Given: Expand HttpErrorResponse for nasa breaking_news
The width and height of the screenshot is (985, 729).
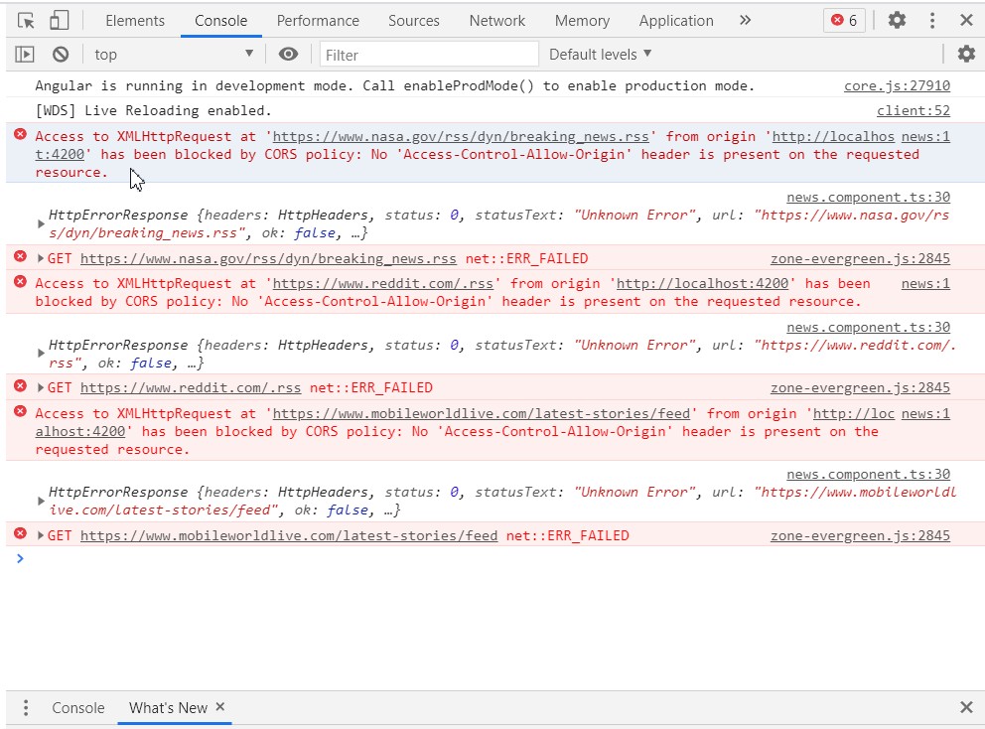Looking at the screenshot, I should point(41,223).
